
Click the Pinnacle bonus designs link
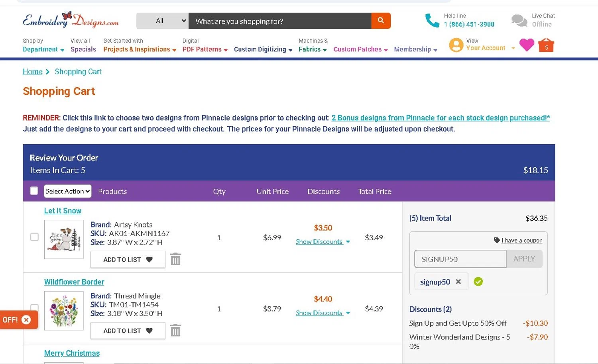point(441,118)
